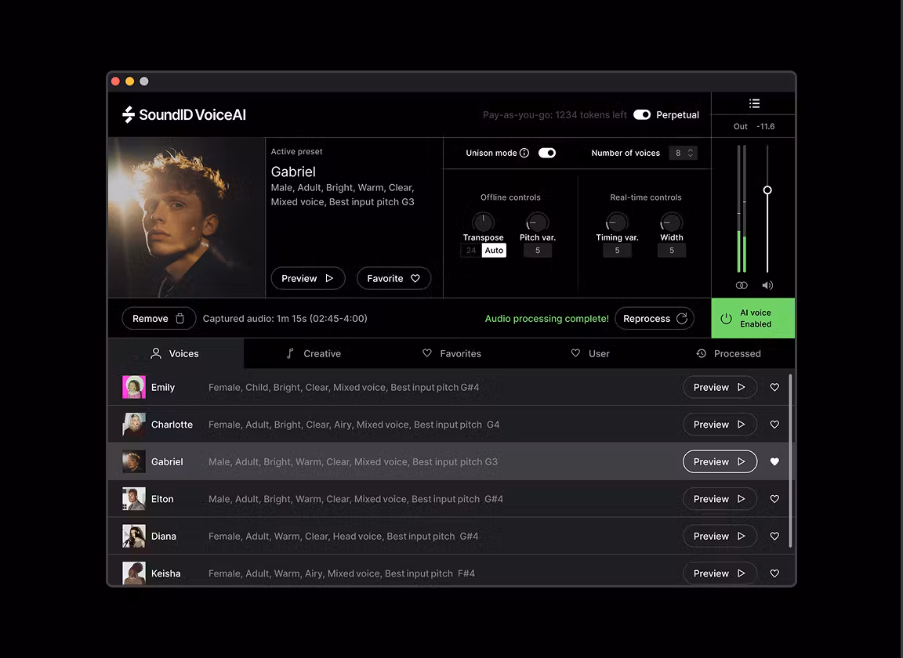Click the speaker icon under the output slider
Screen dimensions: 903x658
(767, 285)
